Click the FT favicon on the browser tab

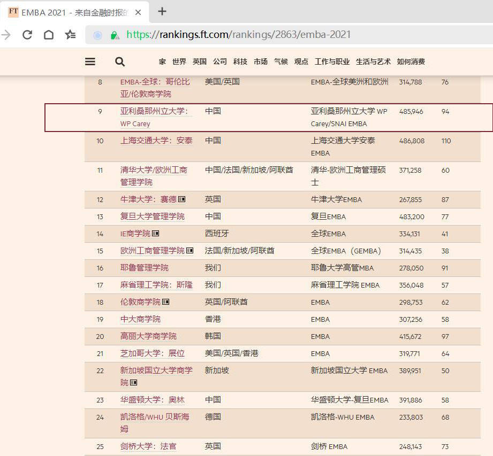click(13, 11)
